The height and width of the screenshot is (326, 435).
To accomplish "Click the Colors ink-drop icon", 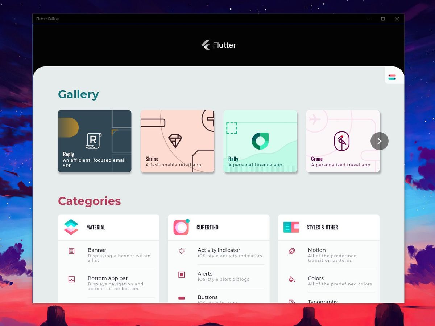I will point(291,280).
